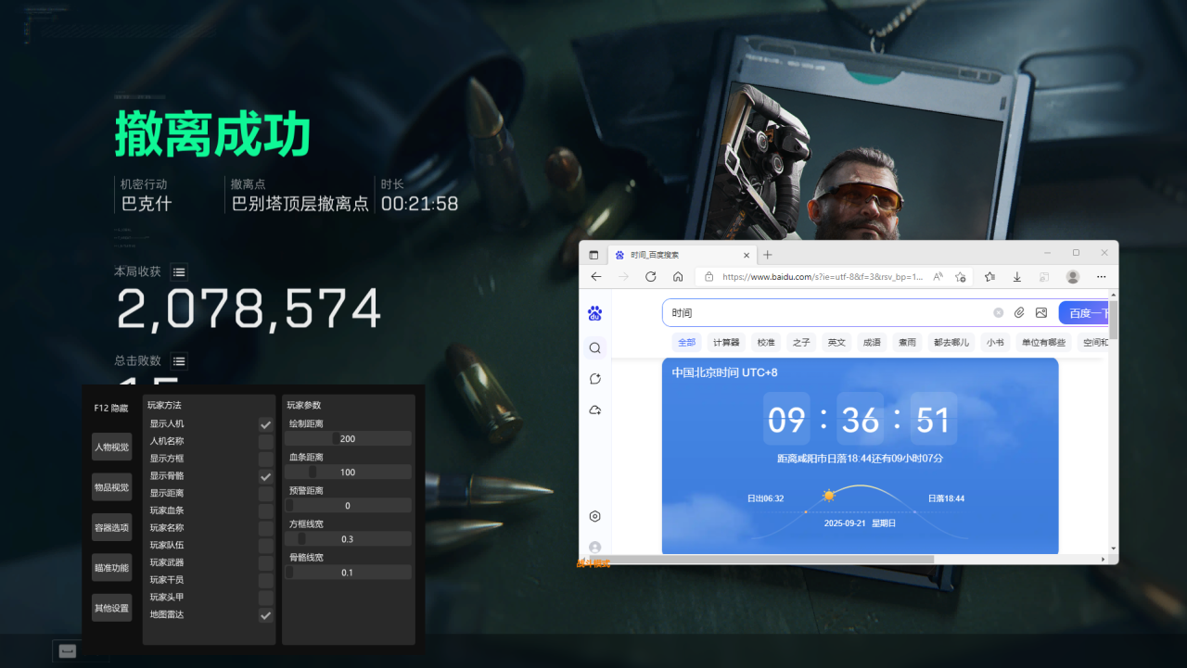This screenshot has width=1187, height=668.
Task: Click the list icon beside 本局收获
Action: 180,272
